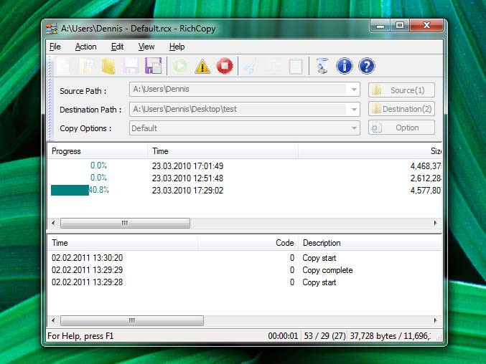Click the Size column header

(x=370, y=151)
